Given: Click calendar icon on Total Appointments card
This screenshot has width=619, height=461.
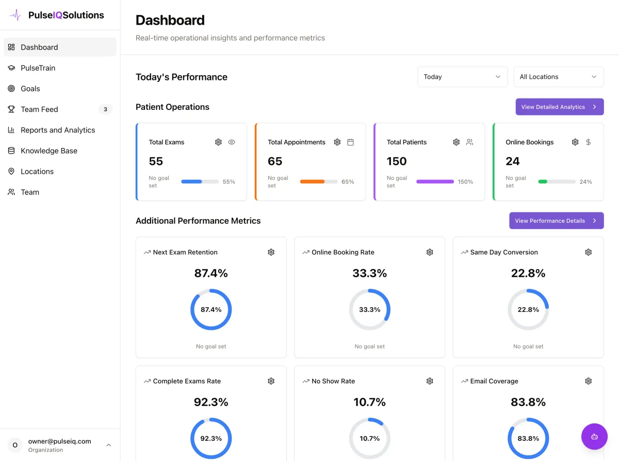Looking at the screenshot, I should [350, 142].
